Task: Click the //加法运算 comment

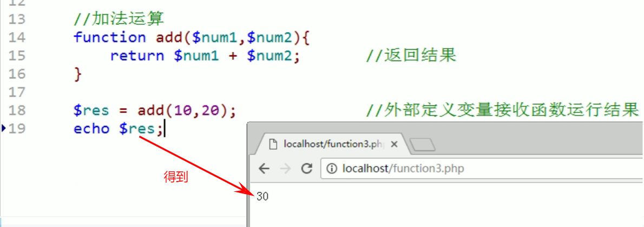Action: [x=118, y=19]
